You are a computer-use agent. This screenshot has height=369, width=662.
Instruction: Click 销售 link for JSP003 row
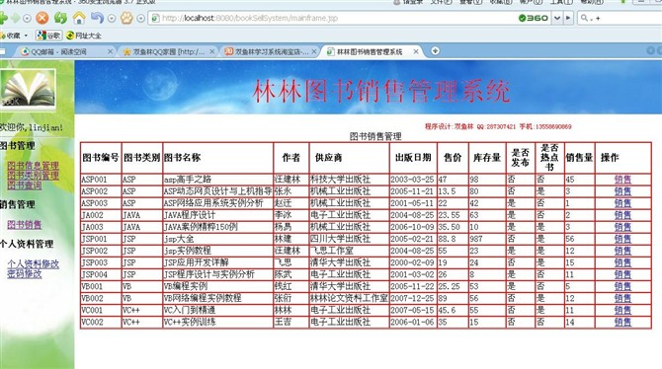coord(622,262)
